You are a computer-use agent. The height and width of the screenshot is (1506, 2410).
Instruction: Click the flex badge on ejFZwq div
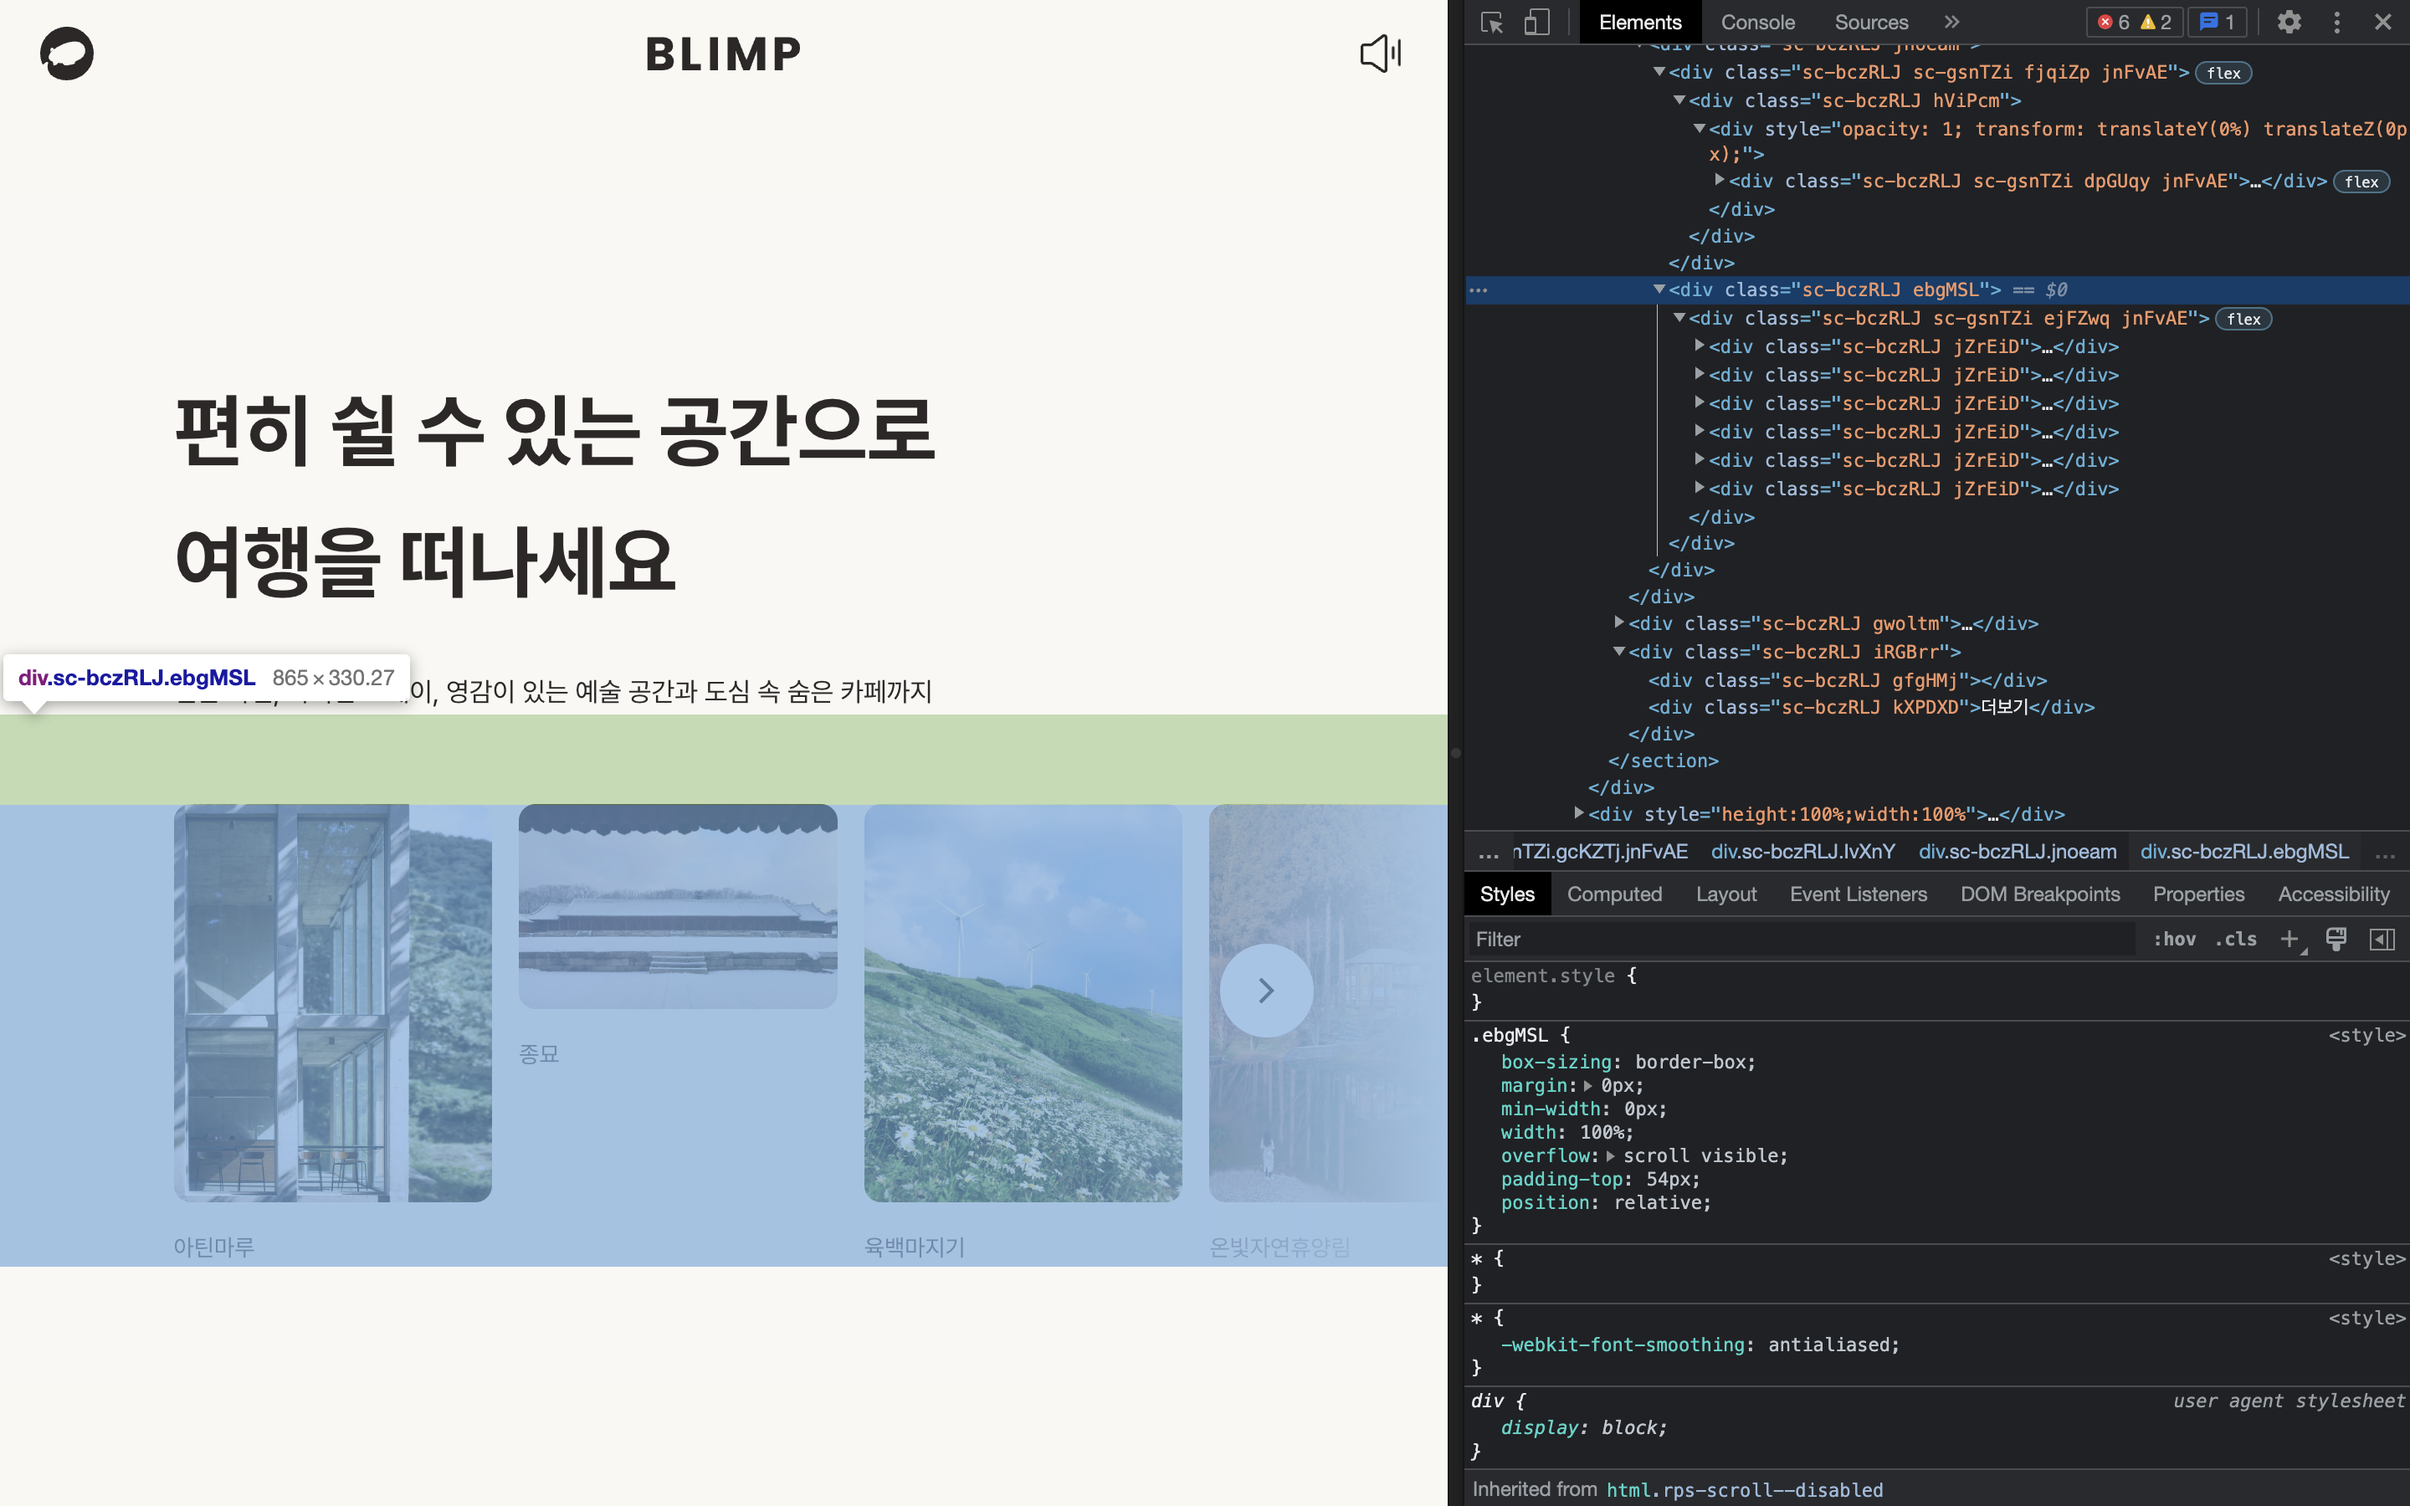[x=2243, y=319]
